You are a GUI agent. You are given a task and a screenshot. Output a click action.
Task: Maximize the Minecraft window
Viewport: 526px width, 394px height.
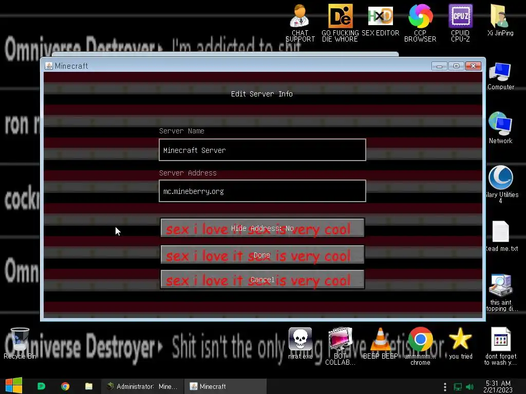[x=456, y=66]
